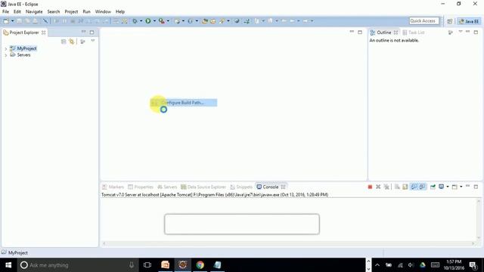
Task: Select MyProject in Project Explorer
Action: pyautogui.click(x=26, y=48)
